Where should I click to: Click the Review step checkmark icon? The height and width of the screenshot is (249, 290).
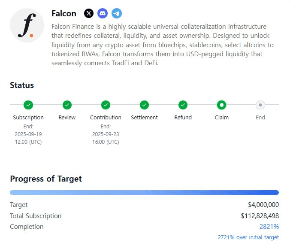coord(67,105)
